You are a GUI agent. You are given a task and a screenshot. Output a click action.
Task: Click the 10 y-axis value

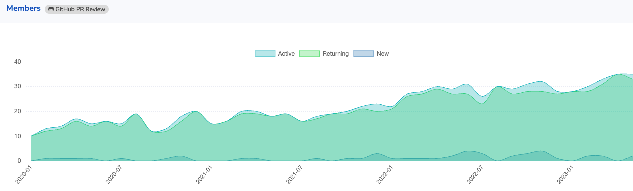point(18,136)
